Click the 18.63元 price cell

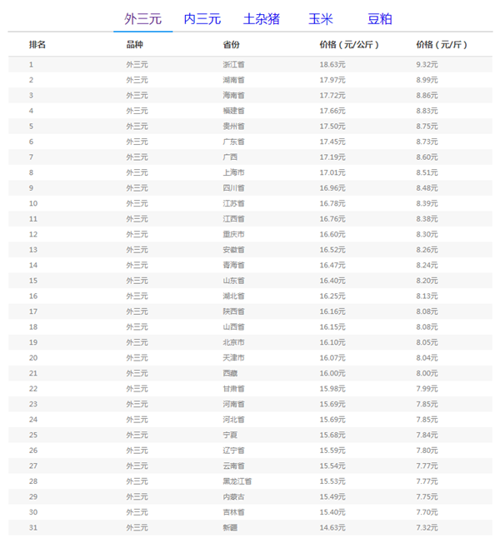(332, 64)
